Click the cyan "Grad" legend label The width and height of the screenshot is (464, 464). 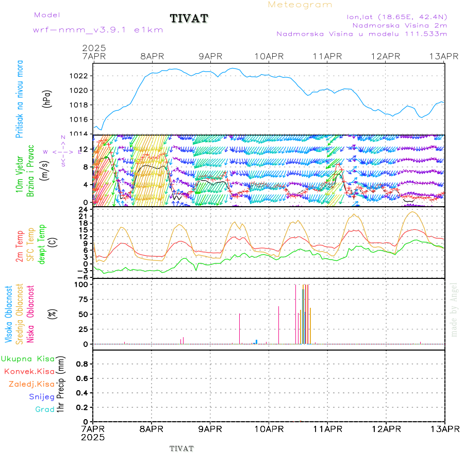(x=45, y=409)
